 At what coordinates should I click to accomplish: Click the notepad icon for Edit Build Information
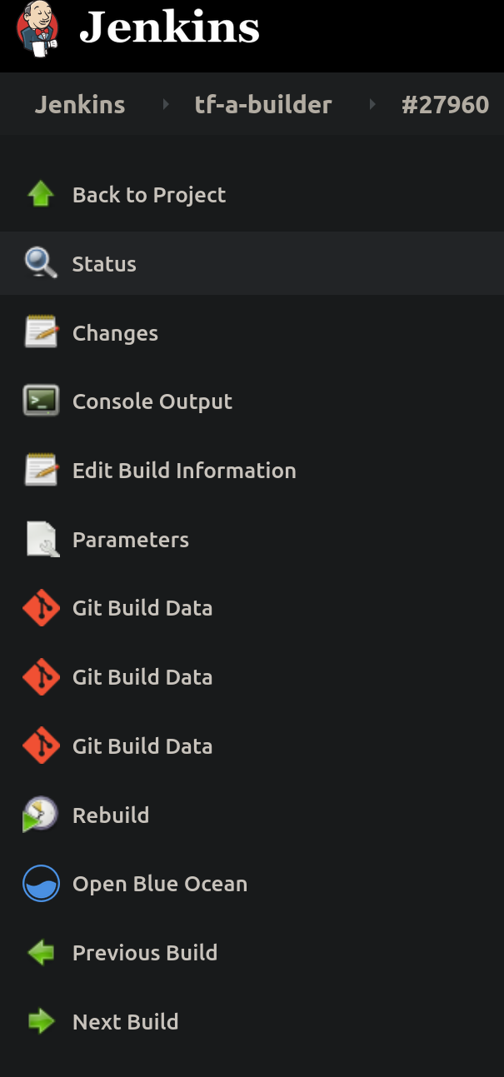[41, 471]
